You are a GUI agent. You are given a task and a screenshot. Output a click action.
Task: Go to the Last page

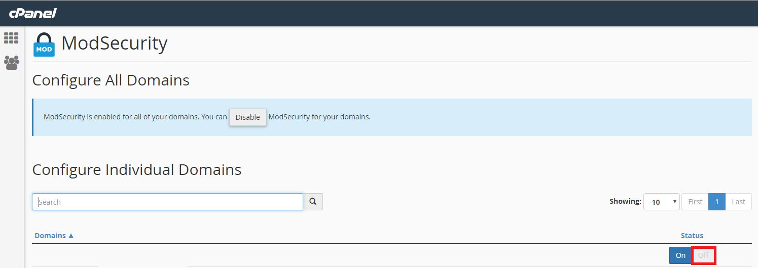click(738, 202)
